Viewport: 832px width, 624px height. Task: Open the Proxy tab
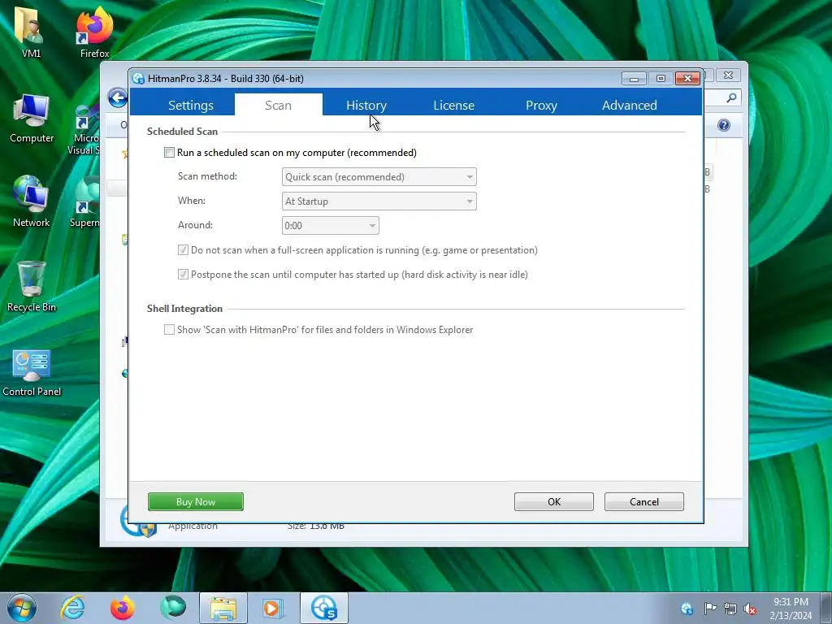coord(541,105)
